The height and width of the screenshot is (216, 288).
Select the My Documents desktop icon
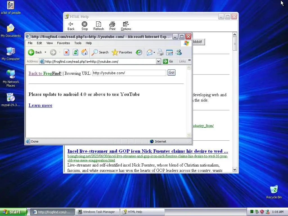coord(11,31)
